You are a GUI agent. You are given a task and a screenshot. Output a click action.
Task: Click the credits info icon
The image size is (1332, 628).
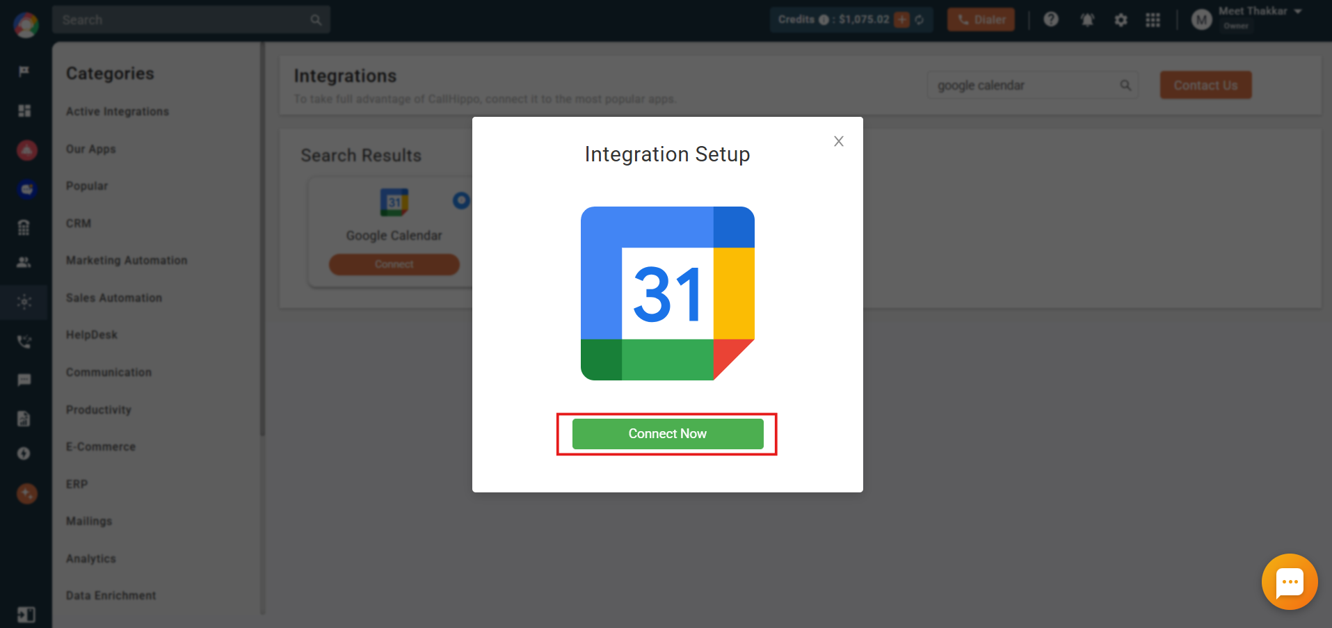click(x=824, y=19)
